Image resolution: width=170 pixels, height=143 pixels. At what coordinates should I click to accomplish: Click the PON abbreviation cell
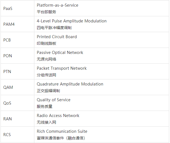17,56
